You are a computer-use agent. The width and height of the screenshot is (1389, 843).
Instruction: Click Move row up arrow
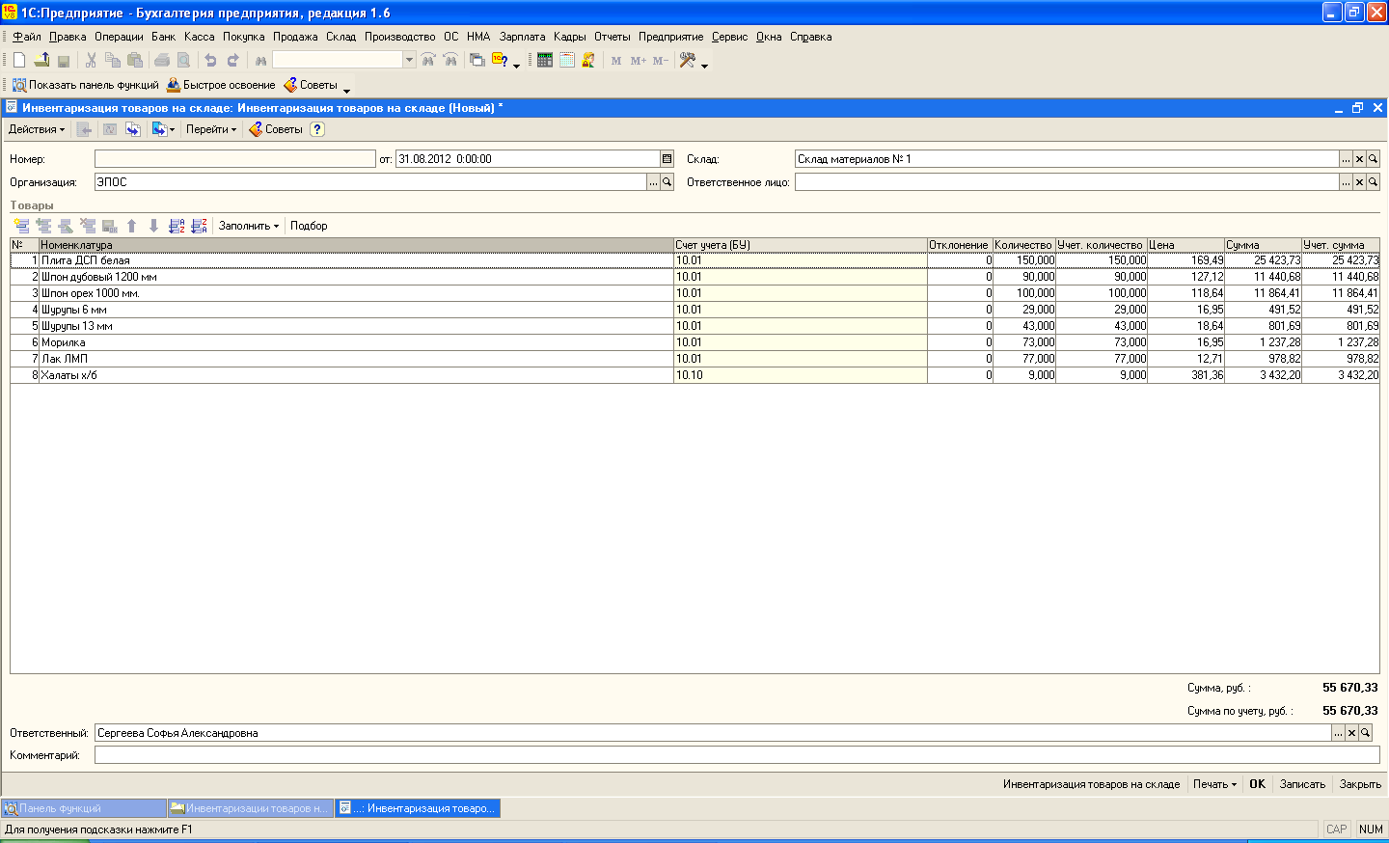[x=132, y=226]
